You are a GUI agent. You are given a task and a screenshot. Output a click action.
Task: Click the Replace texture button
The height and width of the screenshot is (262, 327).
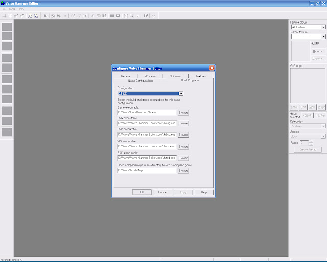click(x=318, y=58)
